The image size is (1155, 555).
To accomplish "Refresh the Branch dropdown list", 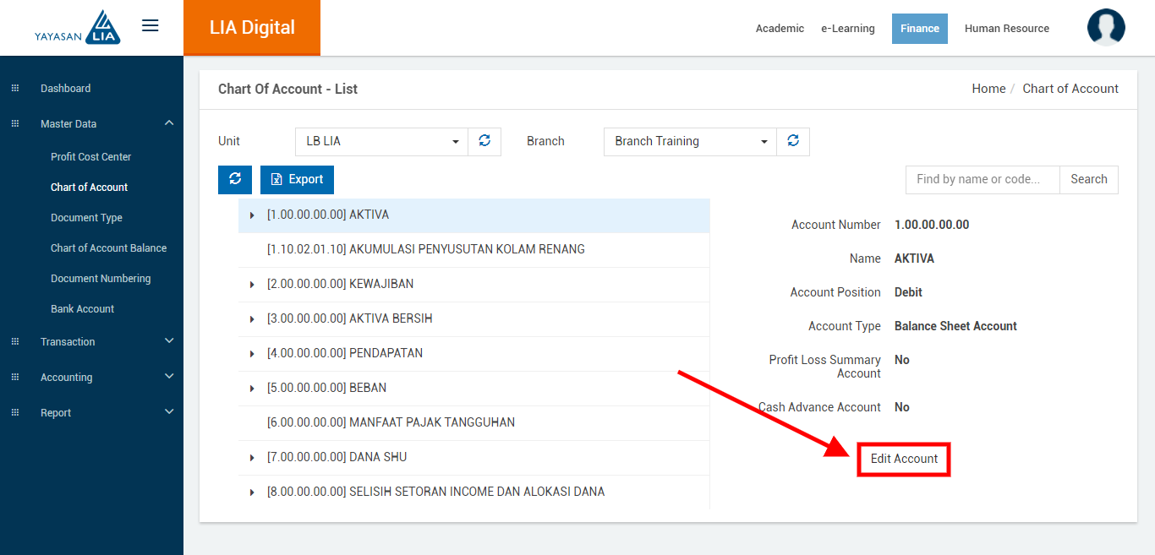I will (793, 141).
